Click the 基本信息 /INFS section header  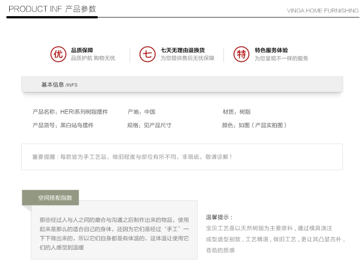182,85
